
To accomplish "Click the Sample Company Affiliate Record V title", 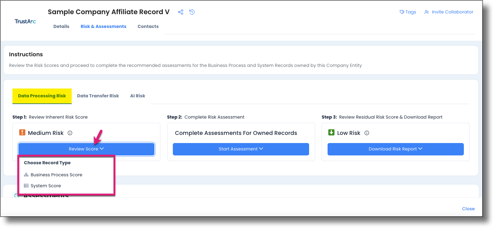I will coord(109,12).
